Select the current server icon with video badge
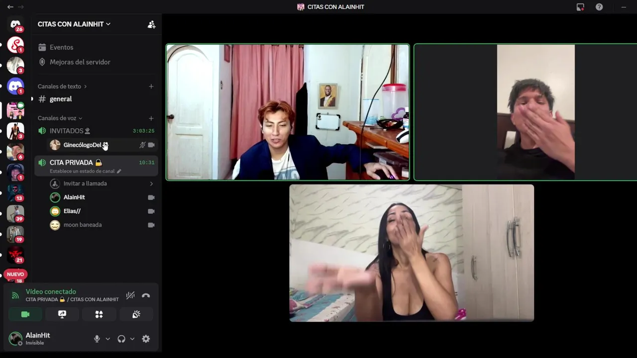 coord(15,110)
